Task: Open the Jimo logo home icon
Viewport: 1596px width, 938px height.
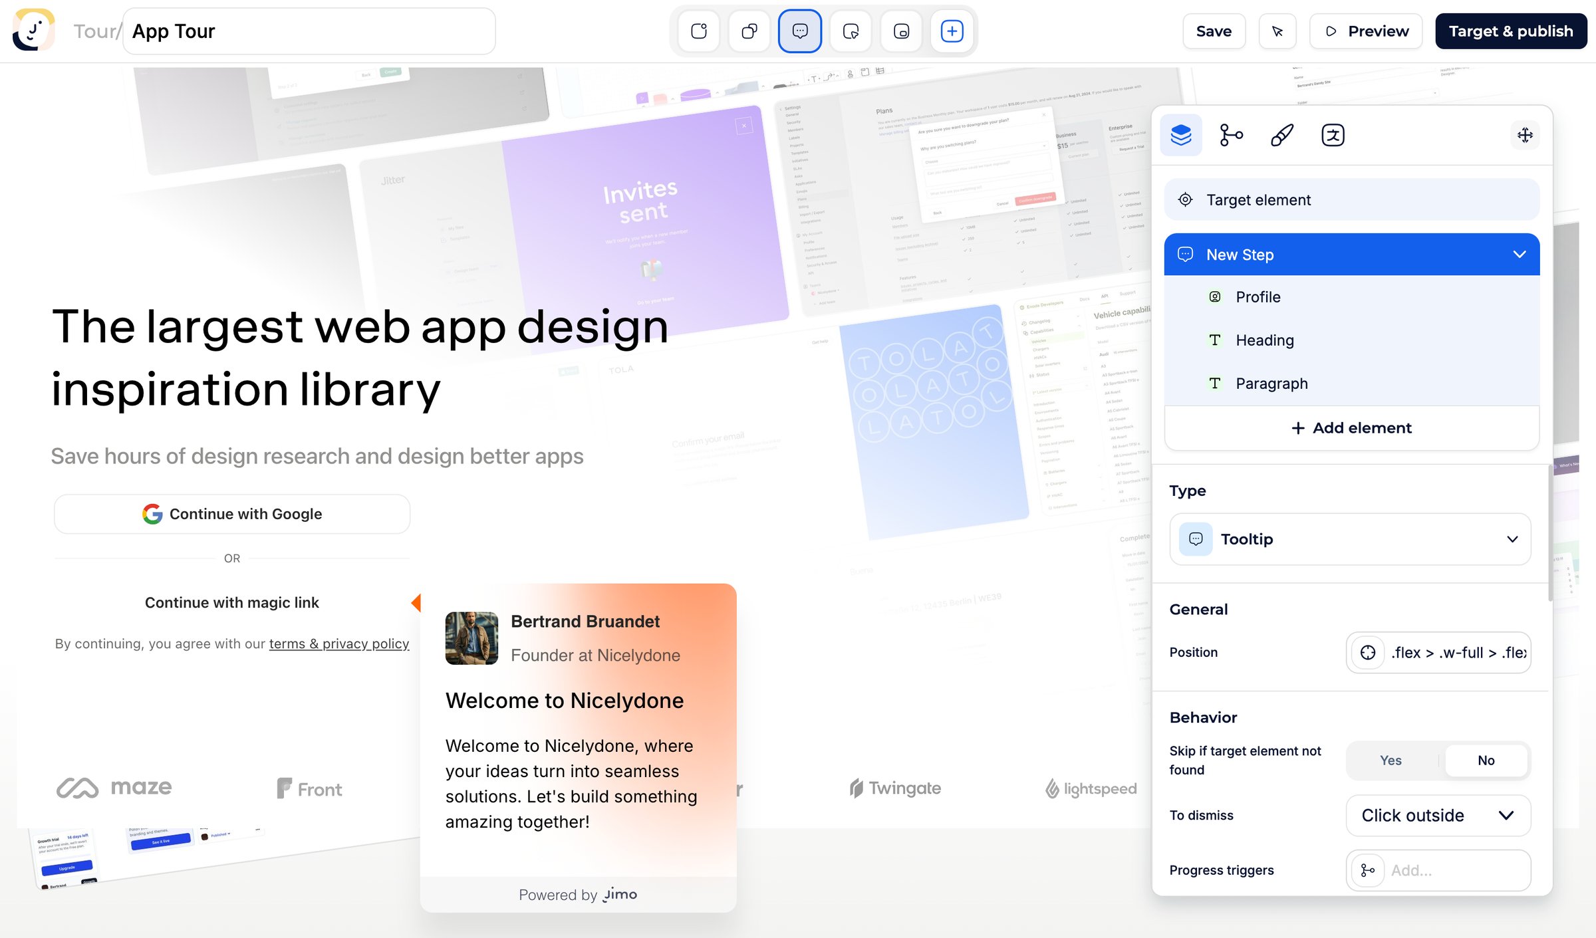Action: [33, 29]
